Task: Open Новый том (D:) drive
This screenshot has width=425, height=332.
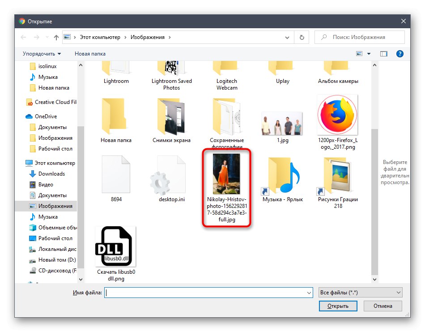Action: [x=53, y=260]
